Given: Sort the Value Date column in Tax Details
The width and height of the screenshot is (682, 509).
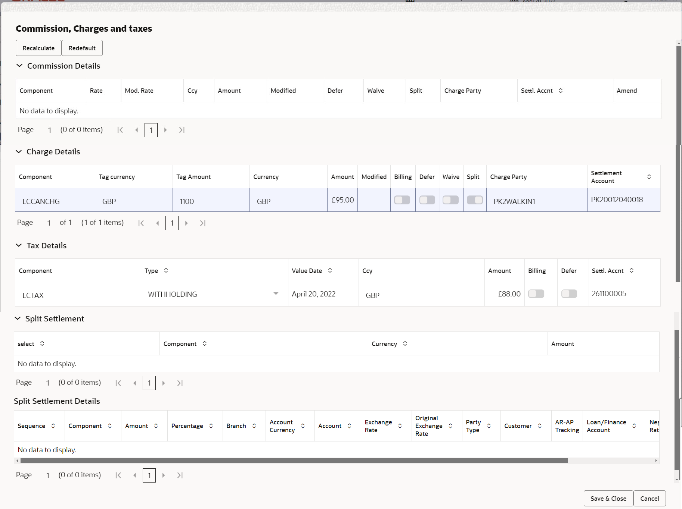Looking at the screenshot, I should click(x=330, y=270).
